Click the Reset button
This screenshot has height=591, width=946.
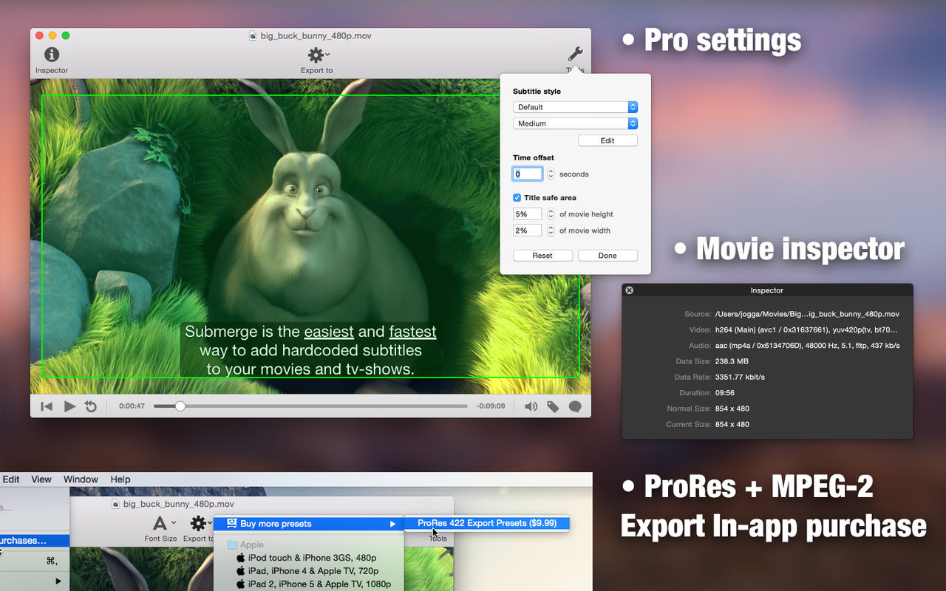(x=542, y=256)
